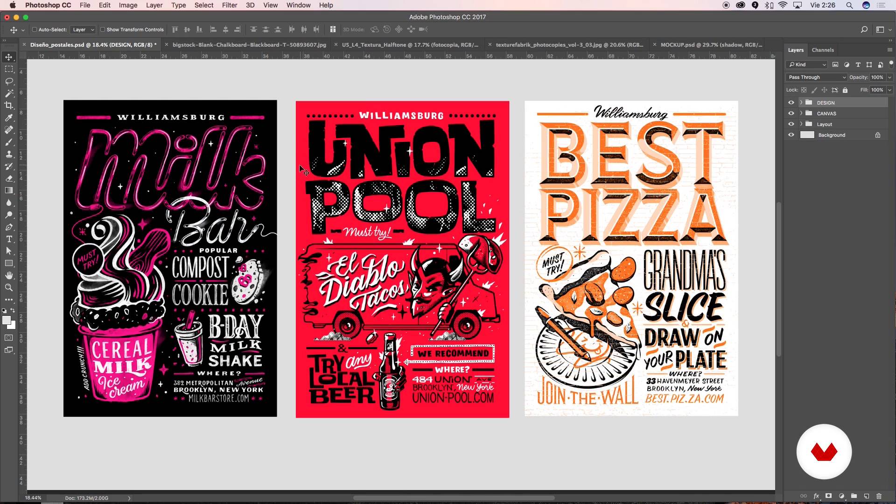Click the Opacity 100% value field
Image resolution: width=896 pixels, height=504 pixels.
[877, 77]
